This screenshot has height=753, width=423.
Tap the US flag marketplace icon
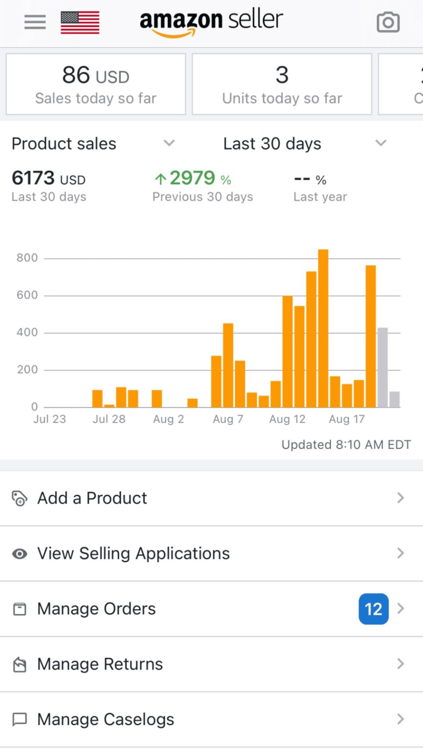click(x=80, y=22)
